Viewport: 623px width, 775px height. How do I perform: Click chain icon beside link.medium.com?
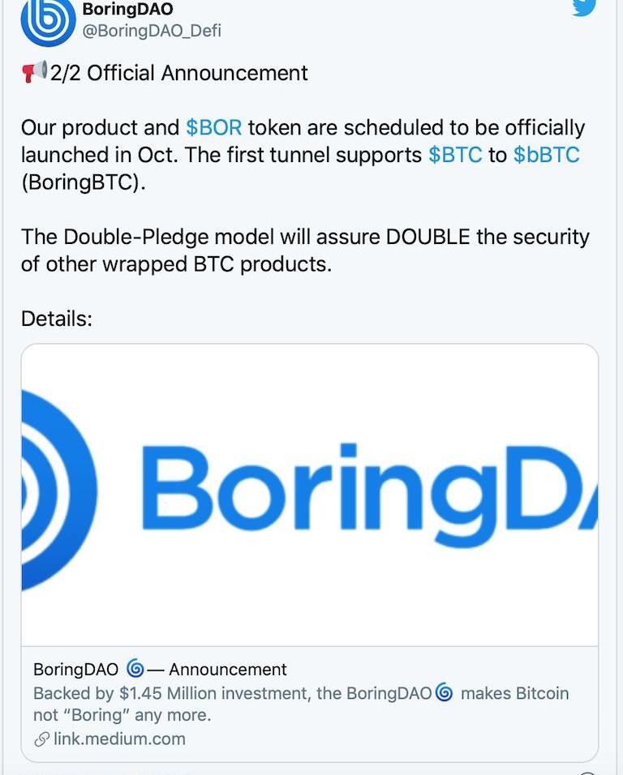41,739
